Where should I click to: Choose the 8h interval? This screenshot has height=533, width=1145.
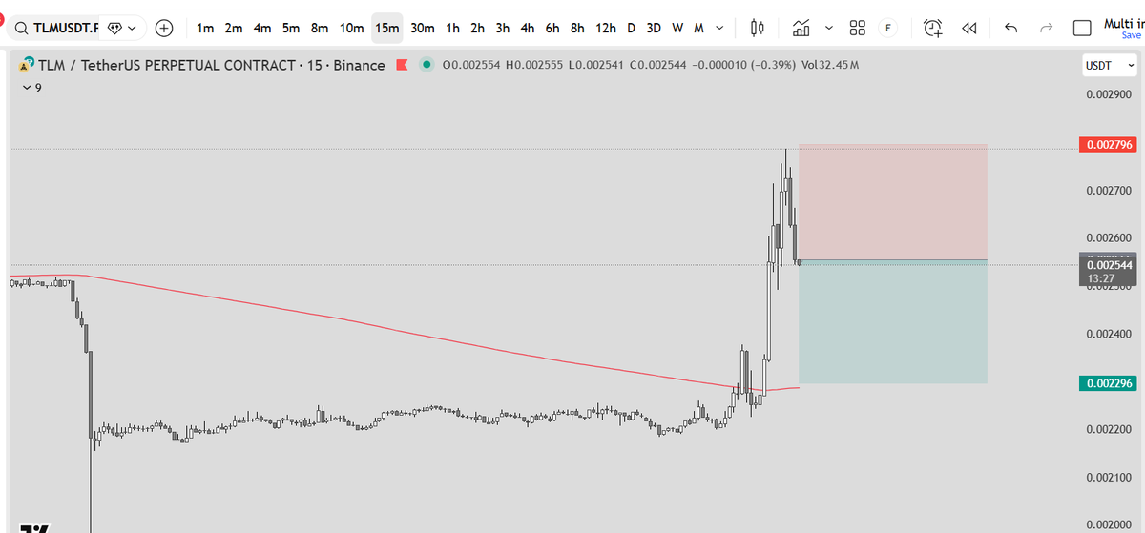coord(576,29)
